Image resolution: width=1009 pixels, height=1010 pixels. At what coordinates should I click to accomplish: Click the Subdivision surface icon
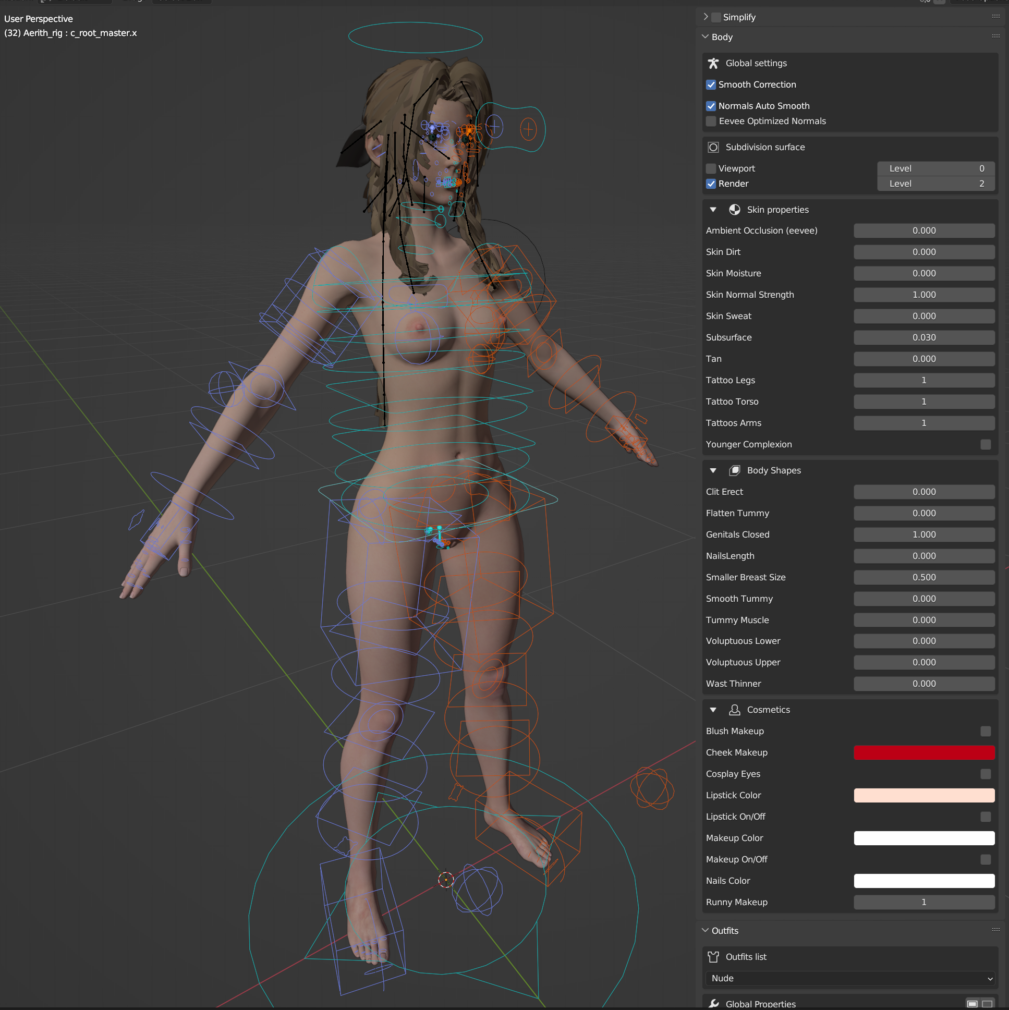713,148
